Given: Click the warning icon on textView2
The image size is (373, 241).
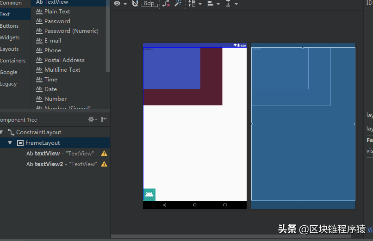Looking at the screenshot, I should click(x=104, y=164).
